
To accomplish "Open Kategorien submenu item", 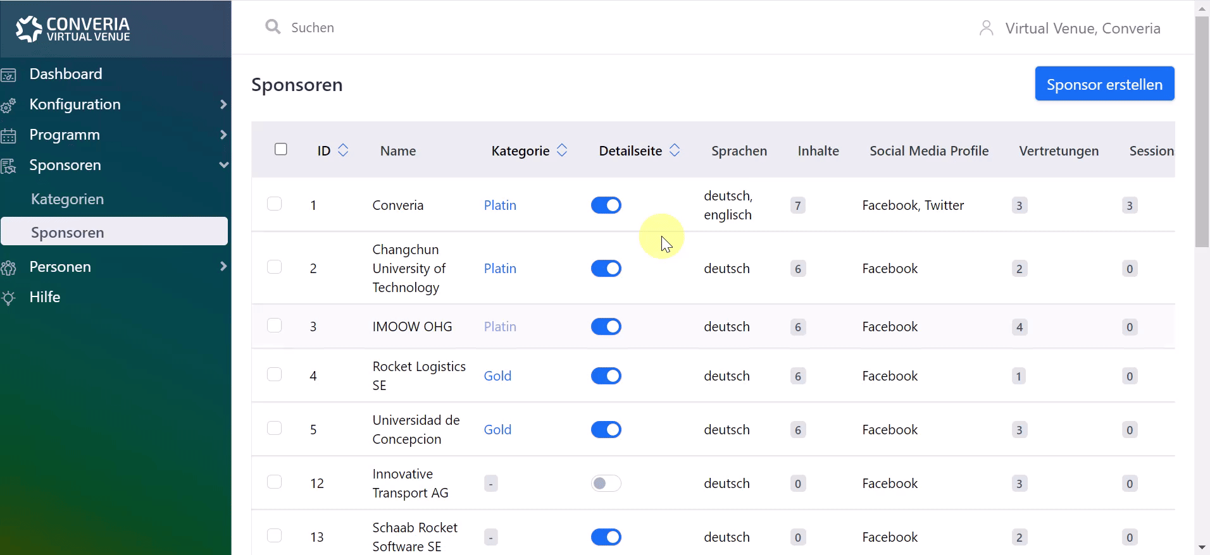I will pos(67,199).
